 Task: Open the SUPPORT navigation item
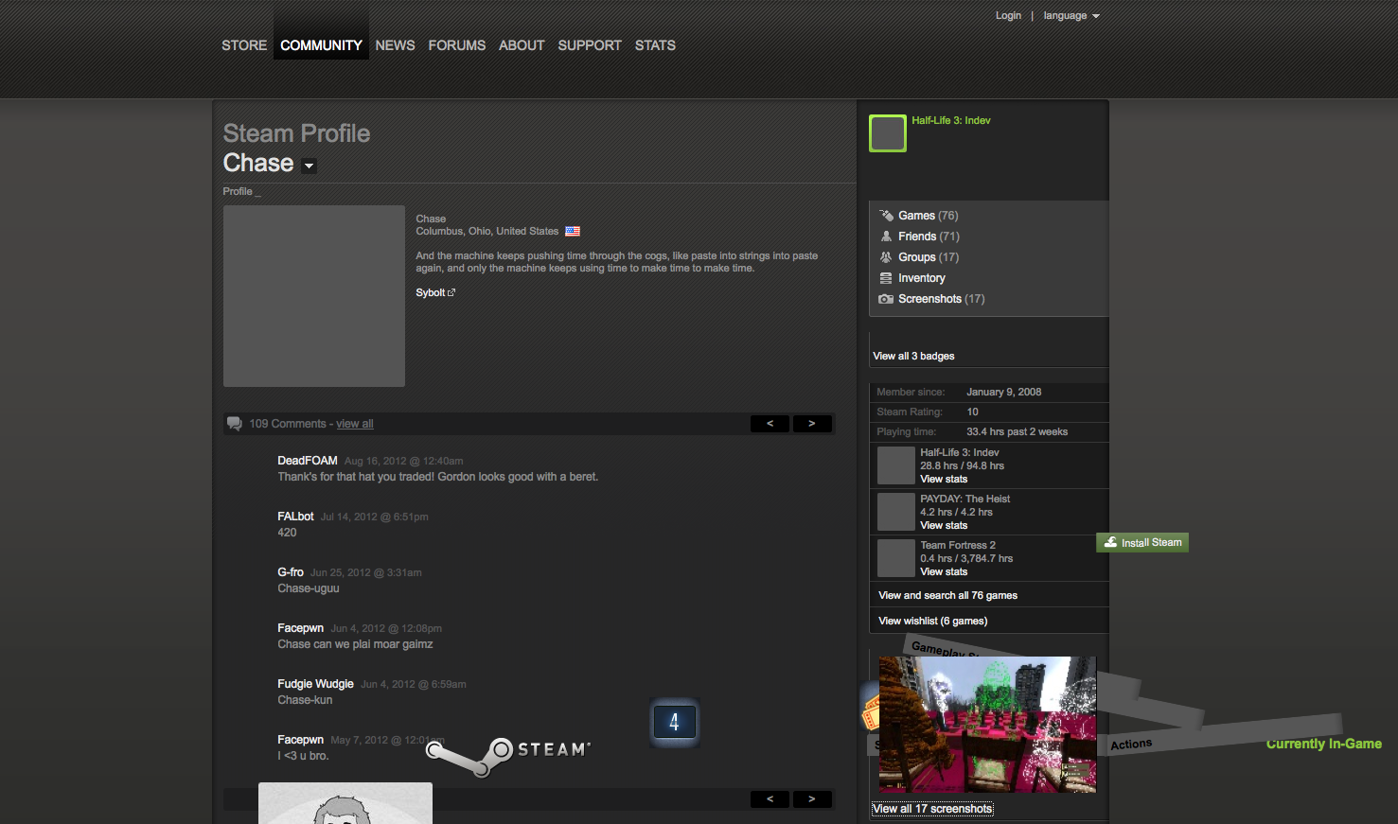click(590, 45)
